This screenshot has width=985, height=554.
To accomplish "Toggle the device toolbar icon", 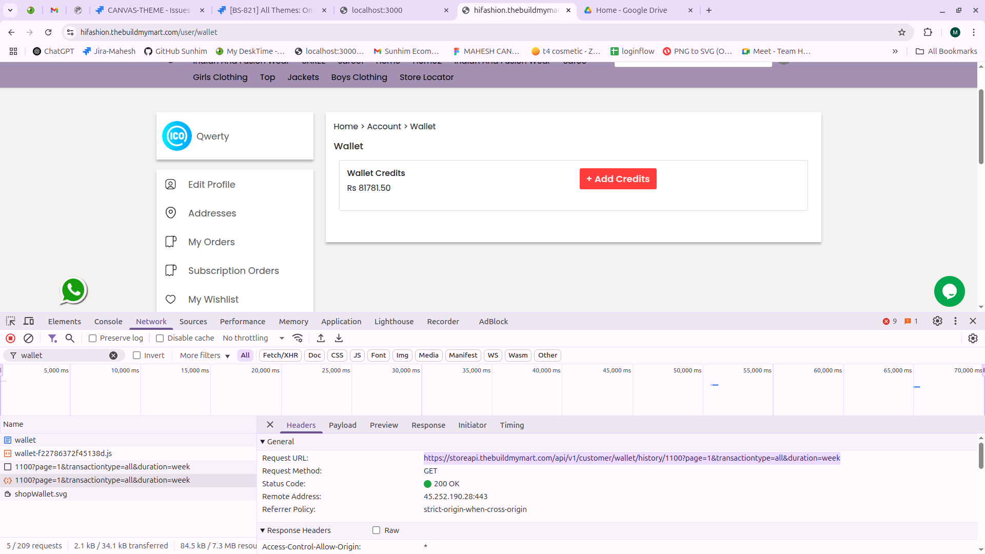I will point(29,321).
